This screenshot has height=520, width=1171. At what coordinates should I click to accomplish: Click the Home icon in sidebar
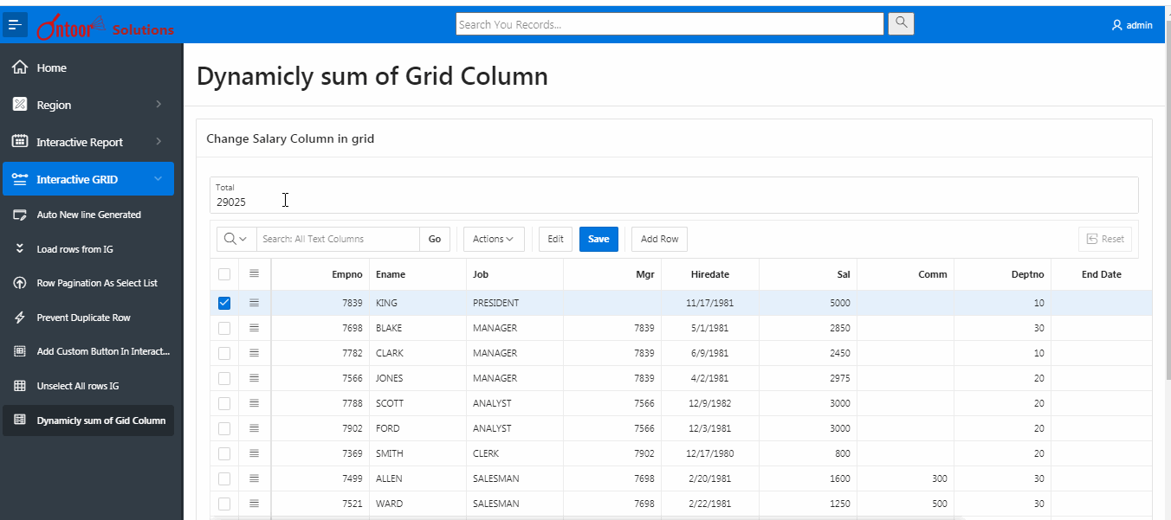[20, 67]
